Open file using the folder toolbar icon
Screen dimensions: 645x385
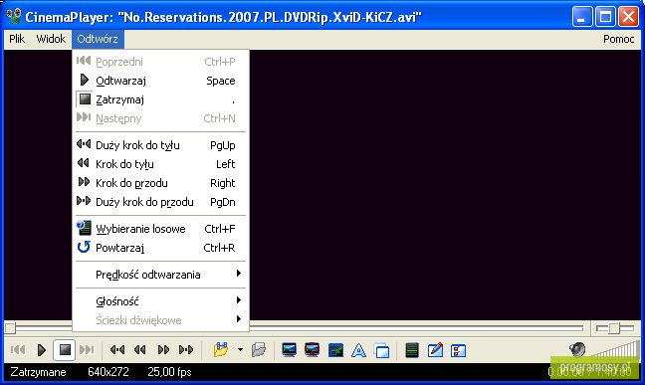click(x=221, y=350)
